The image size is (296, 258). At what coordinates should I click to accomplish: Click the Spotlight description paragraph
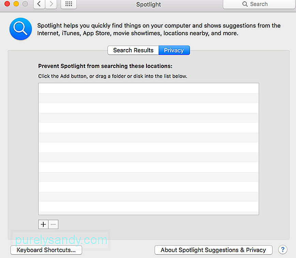[159, 29]
